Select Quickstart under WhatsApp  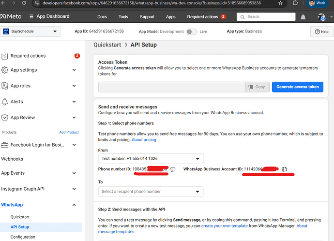click(20, 217)
